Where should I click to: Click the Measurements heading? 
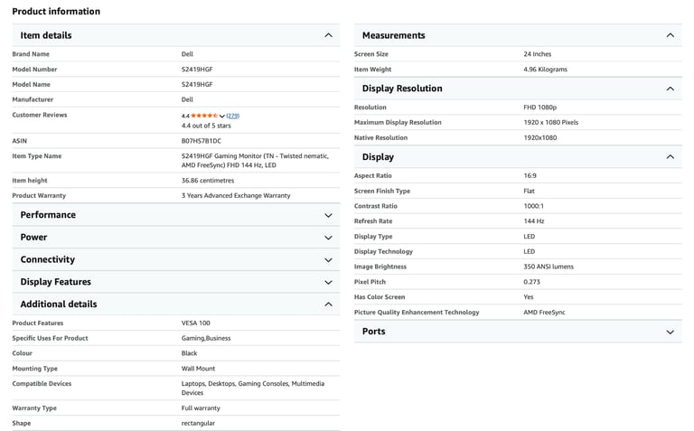394,35
